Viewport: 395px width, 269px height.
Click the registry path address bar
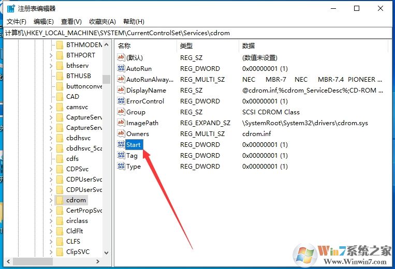[x=198, y=33]
